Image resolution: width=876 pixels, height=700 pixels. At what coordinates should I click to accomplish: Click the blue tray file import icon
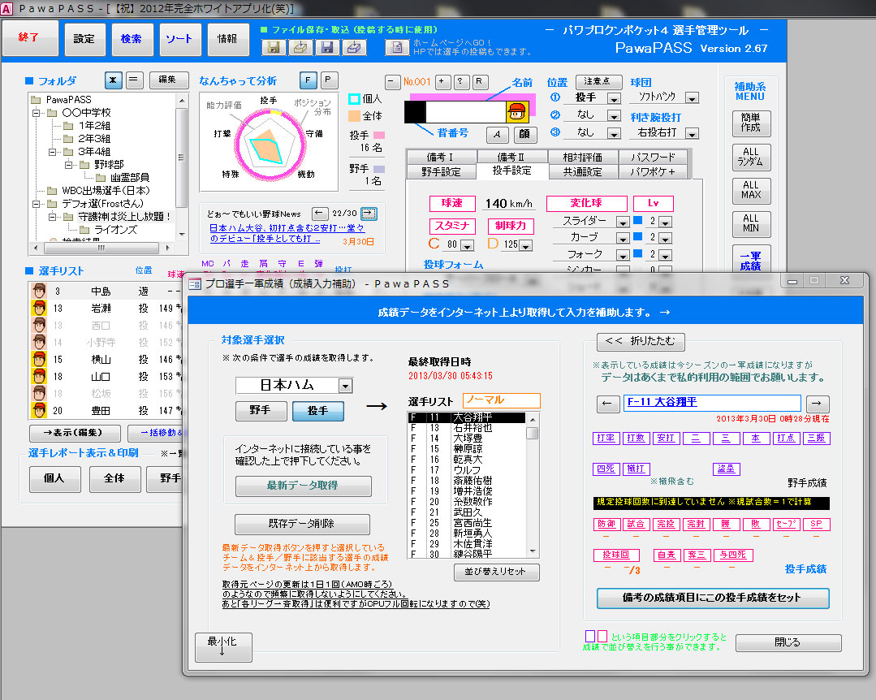click(x=354, y=47)
